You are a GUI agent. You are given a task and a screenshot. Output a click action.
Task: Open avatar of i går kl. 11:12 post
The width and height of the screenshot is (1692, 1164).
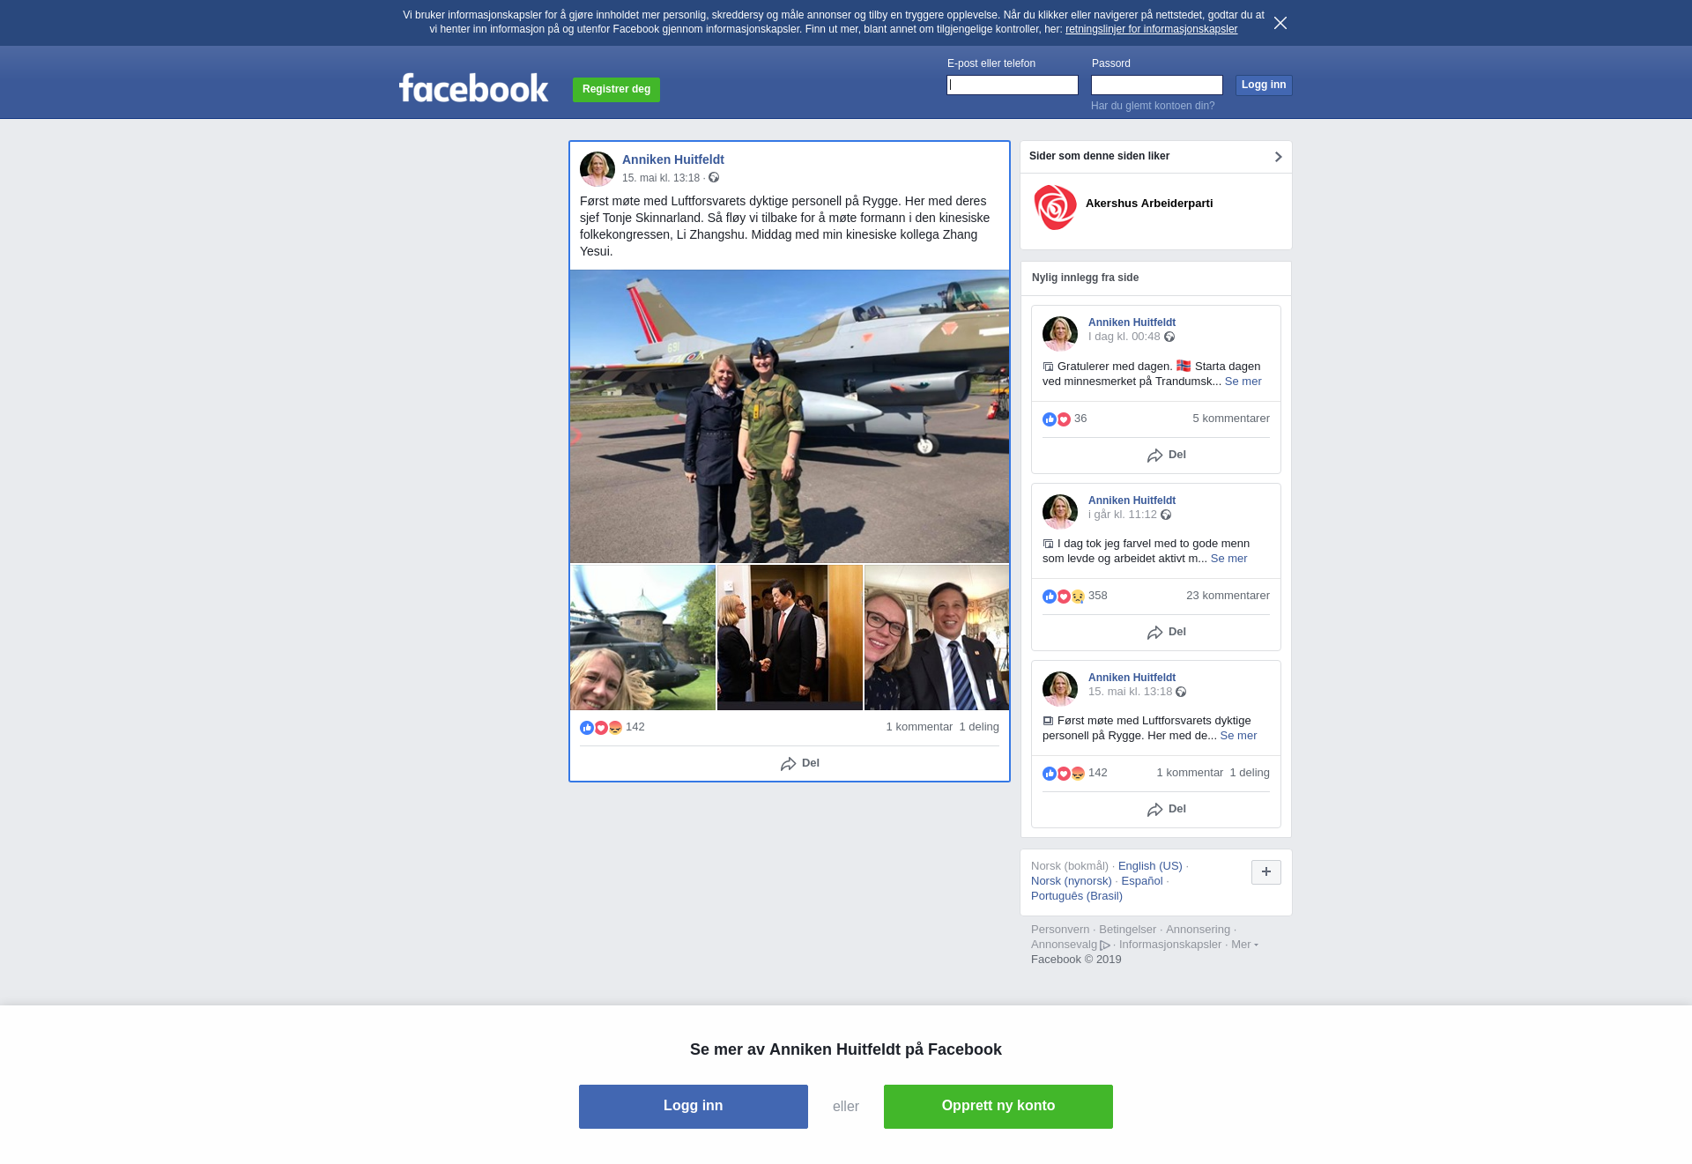coord(1060,512)
